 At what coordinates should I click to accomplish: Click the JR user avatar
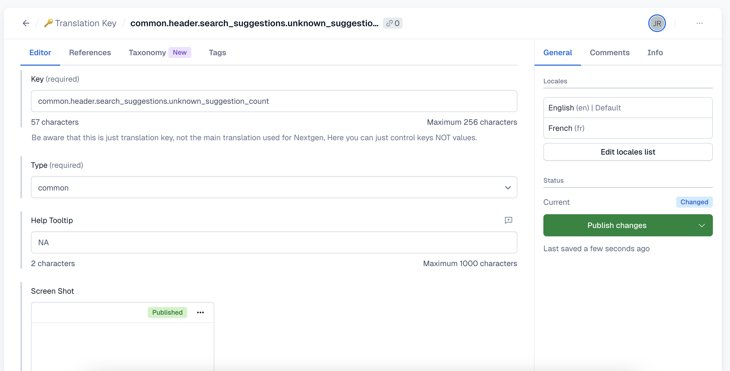coord(657,23)
